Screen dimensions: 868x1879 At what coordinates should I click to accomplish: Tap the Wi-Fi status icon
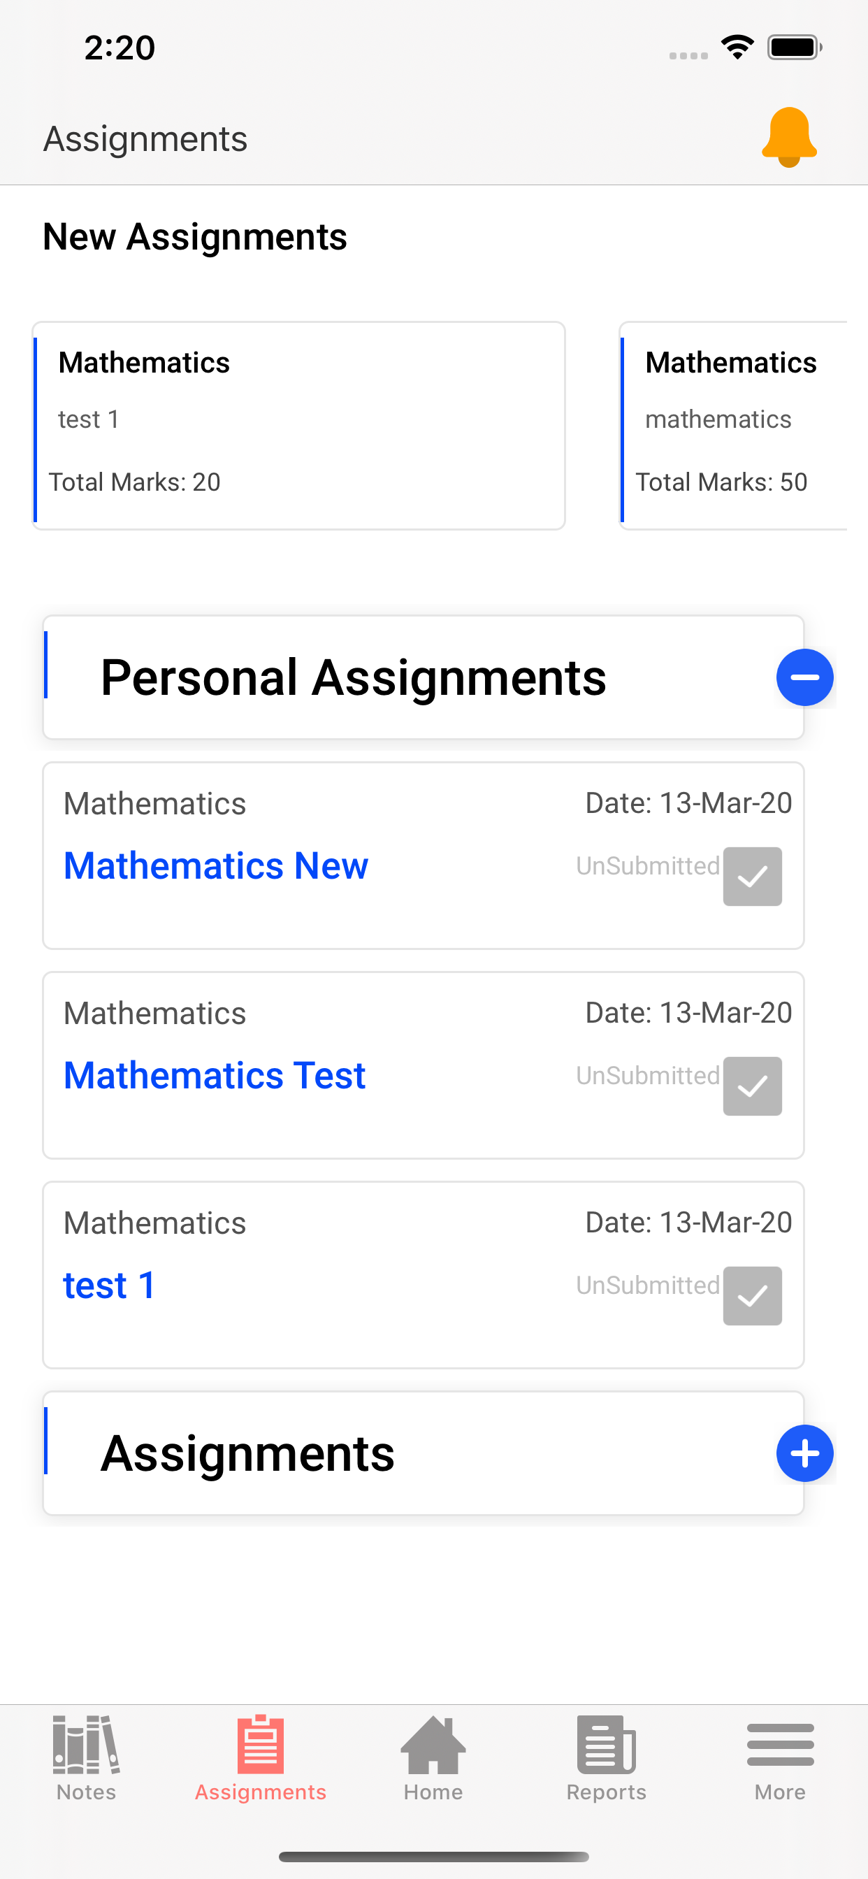[737, 48]
